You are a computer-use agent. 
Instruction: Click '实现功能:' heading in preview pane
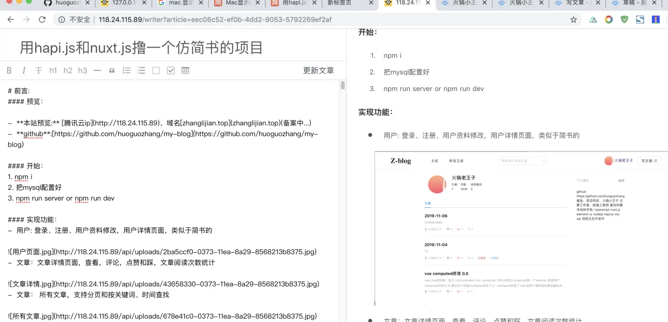click(375, 112)
